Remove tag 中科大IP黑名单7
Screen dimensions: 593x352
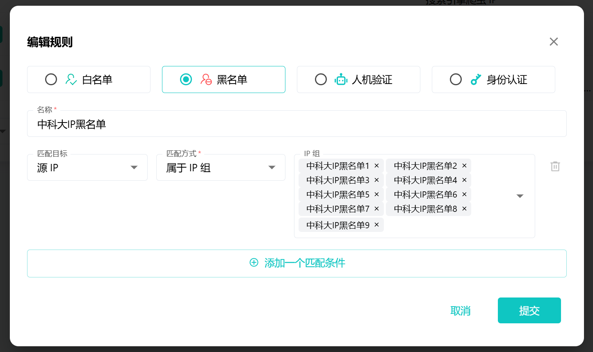coord(376,209)
